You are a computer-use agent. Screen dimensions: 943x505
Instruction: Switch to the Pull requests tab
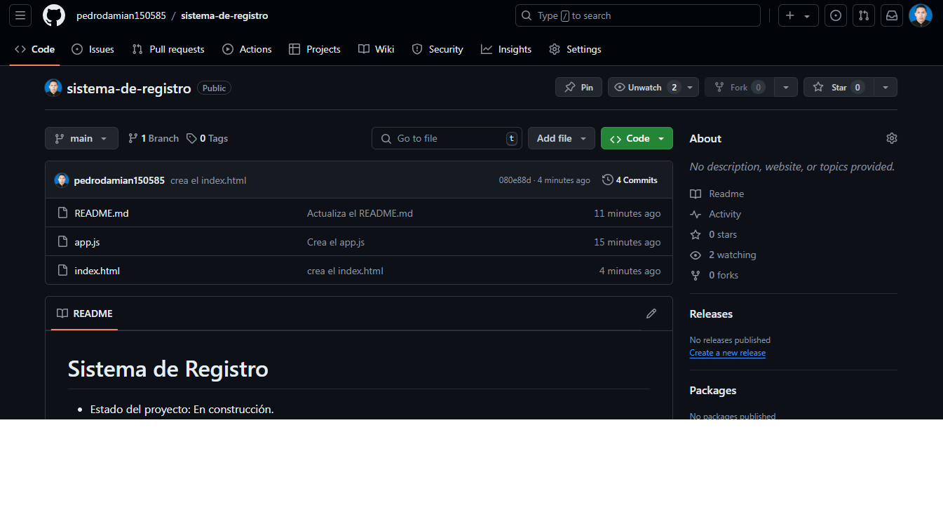click(168, 49)
